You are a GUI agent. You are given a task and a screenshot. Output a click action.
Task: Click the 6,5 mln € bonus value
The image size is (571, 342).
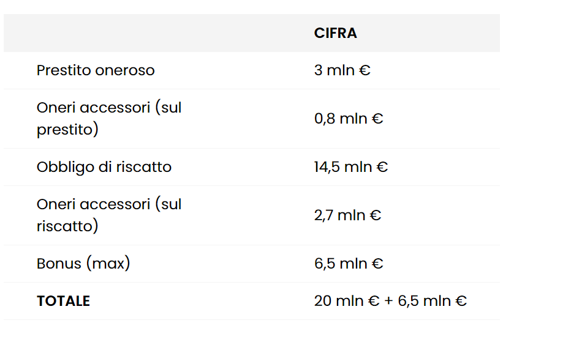(x=349, y=264)
